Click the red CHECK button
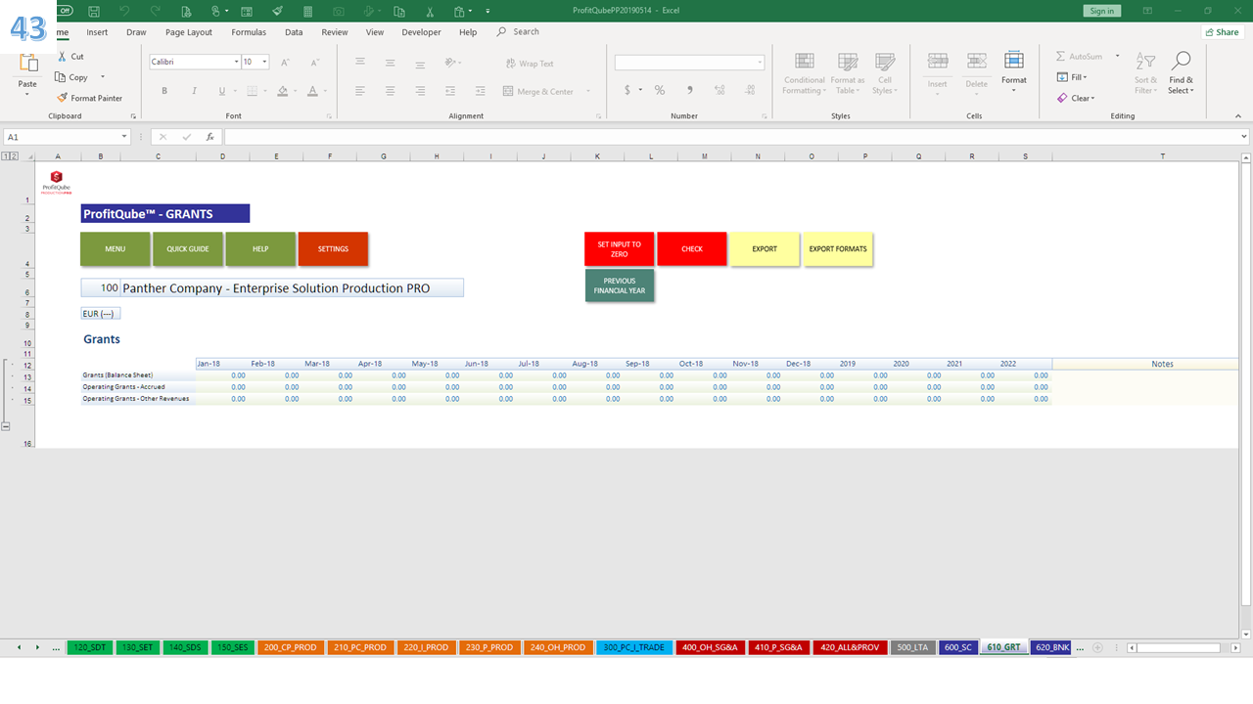Viewport: 1253px width, 704px height. click(692, 249)
